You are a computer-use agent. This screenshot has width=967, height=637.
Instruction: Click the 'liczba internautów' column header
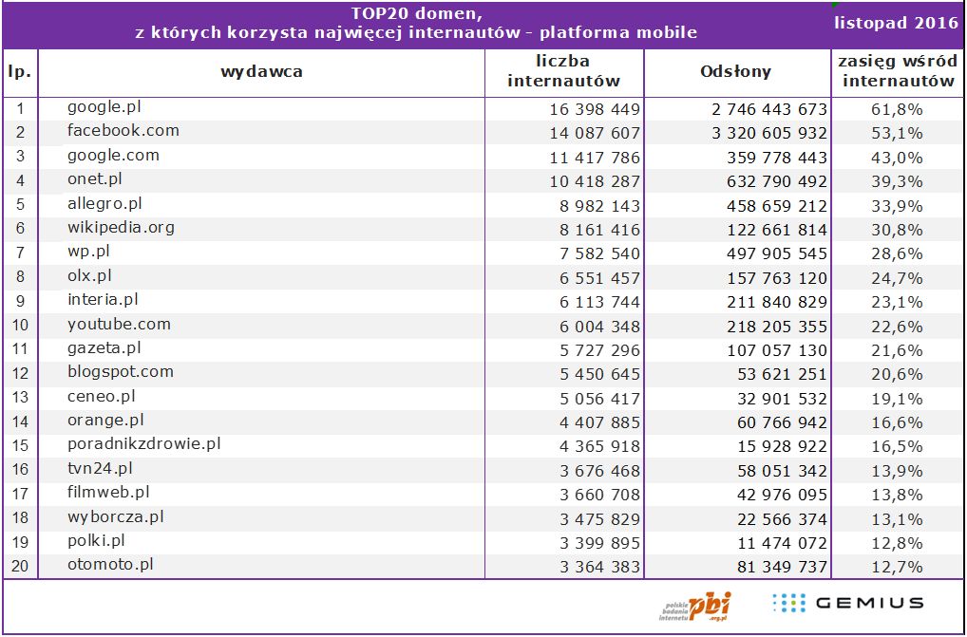pyautogui.click(x=563, y=71)
